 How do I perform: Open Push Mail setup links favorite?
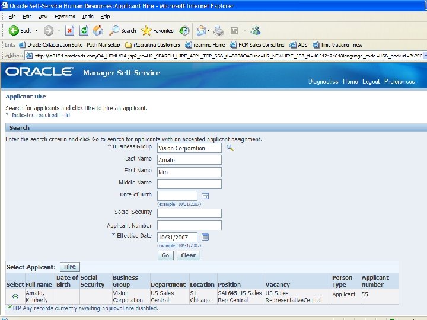[103, 45]
